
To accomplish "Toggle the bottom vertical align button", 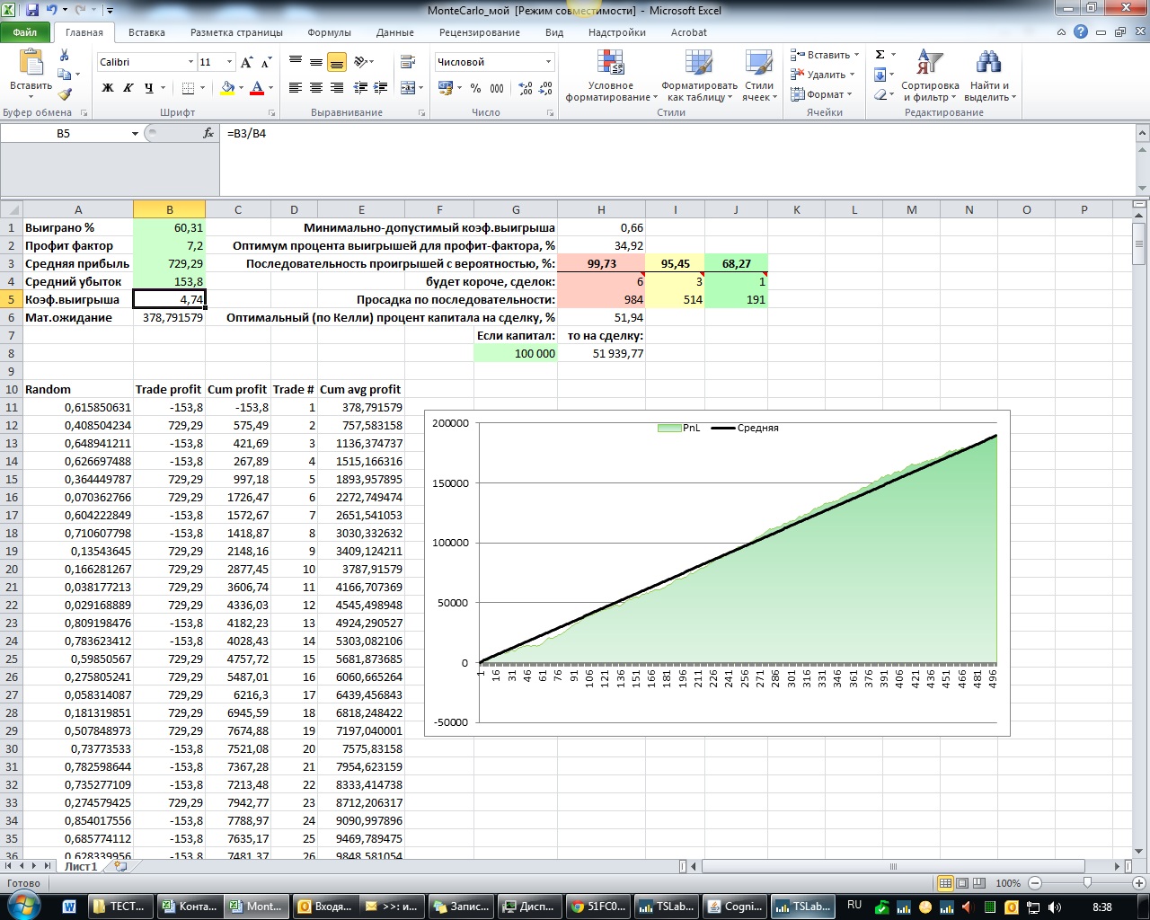I will coord(337,62).
